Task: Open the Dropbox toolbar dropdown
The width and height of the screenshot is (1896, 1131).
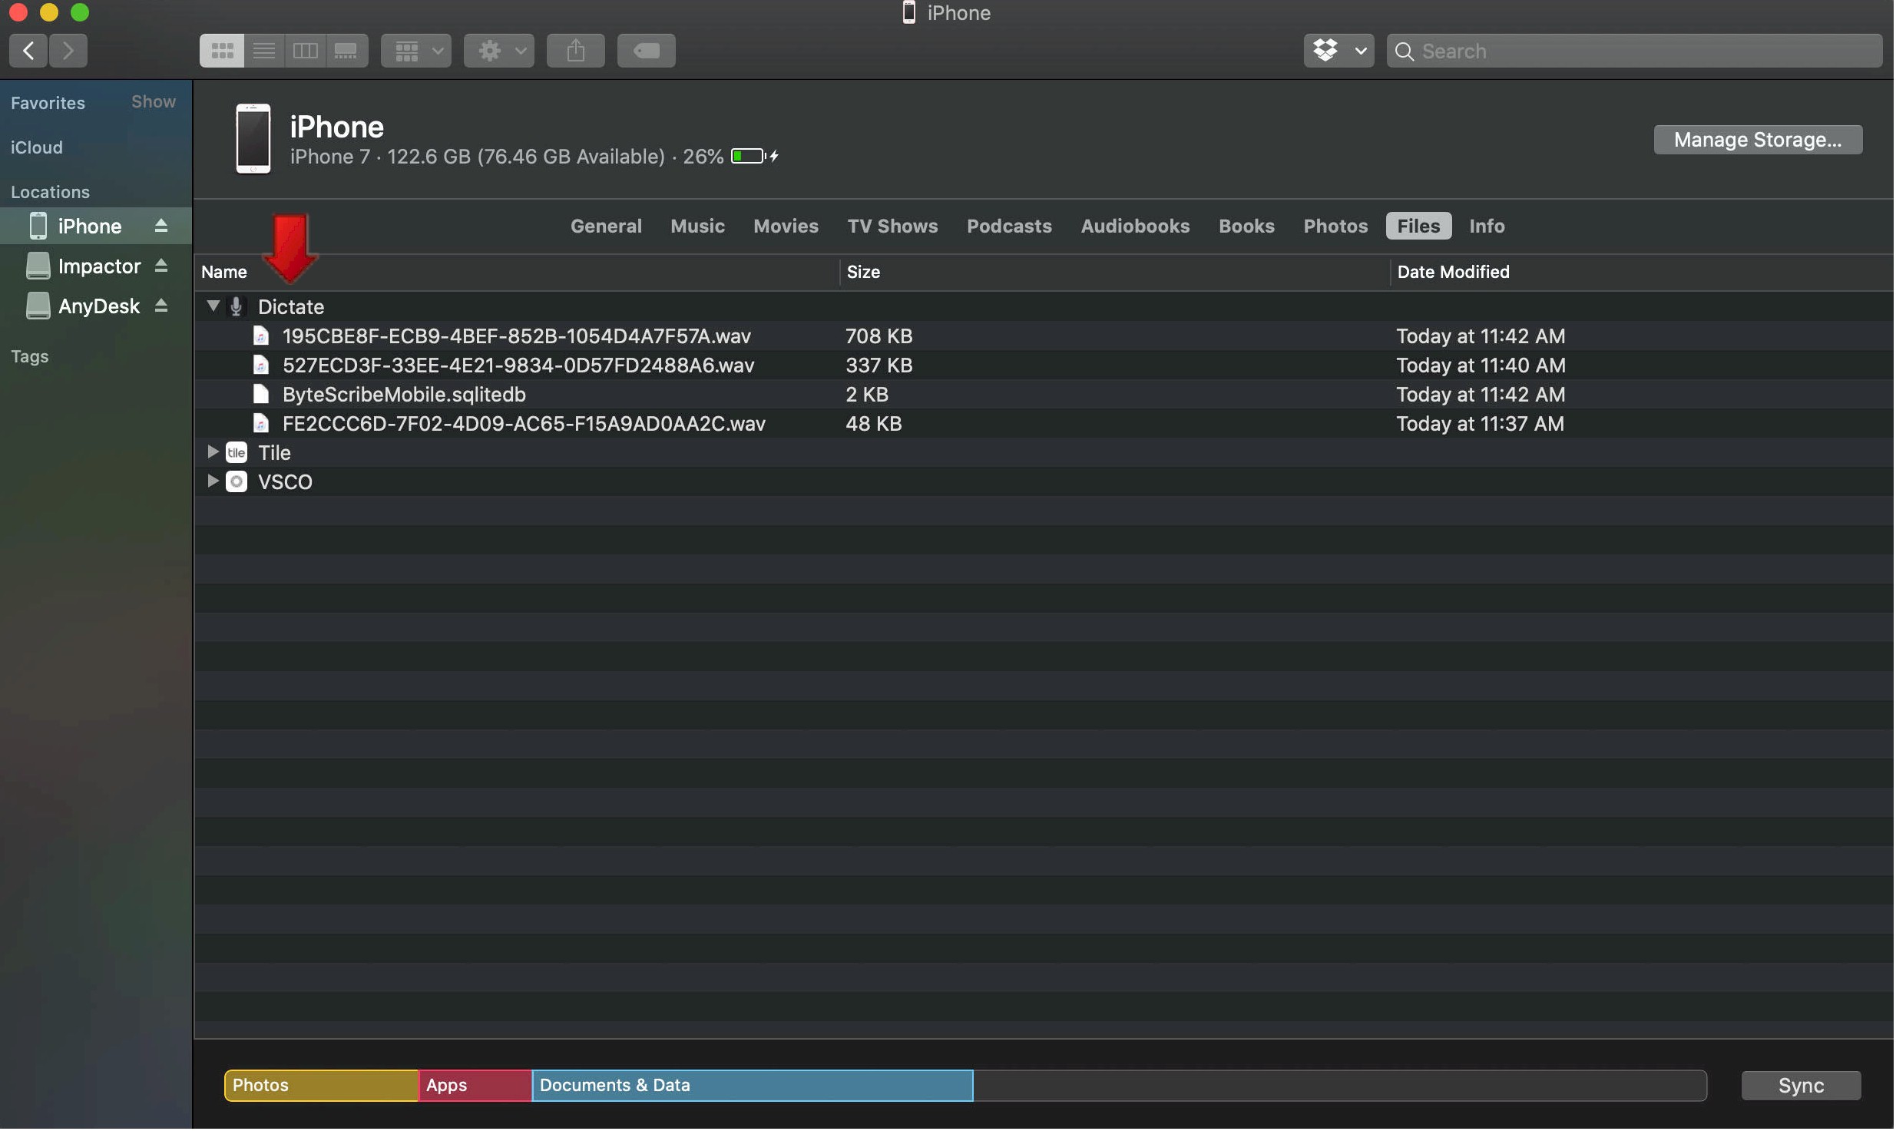Action: point(1339,51)
